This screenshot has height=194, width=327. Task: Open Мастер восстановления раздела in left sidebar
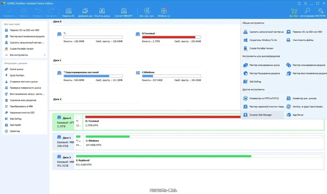coord(25,36)
